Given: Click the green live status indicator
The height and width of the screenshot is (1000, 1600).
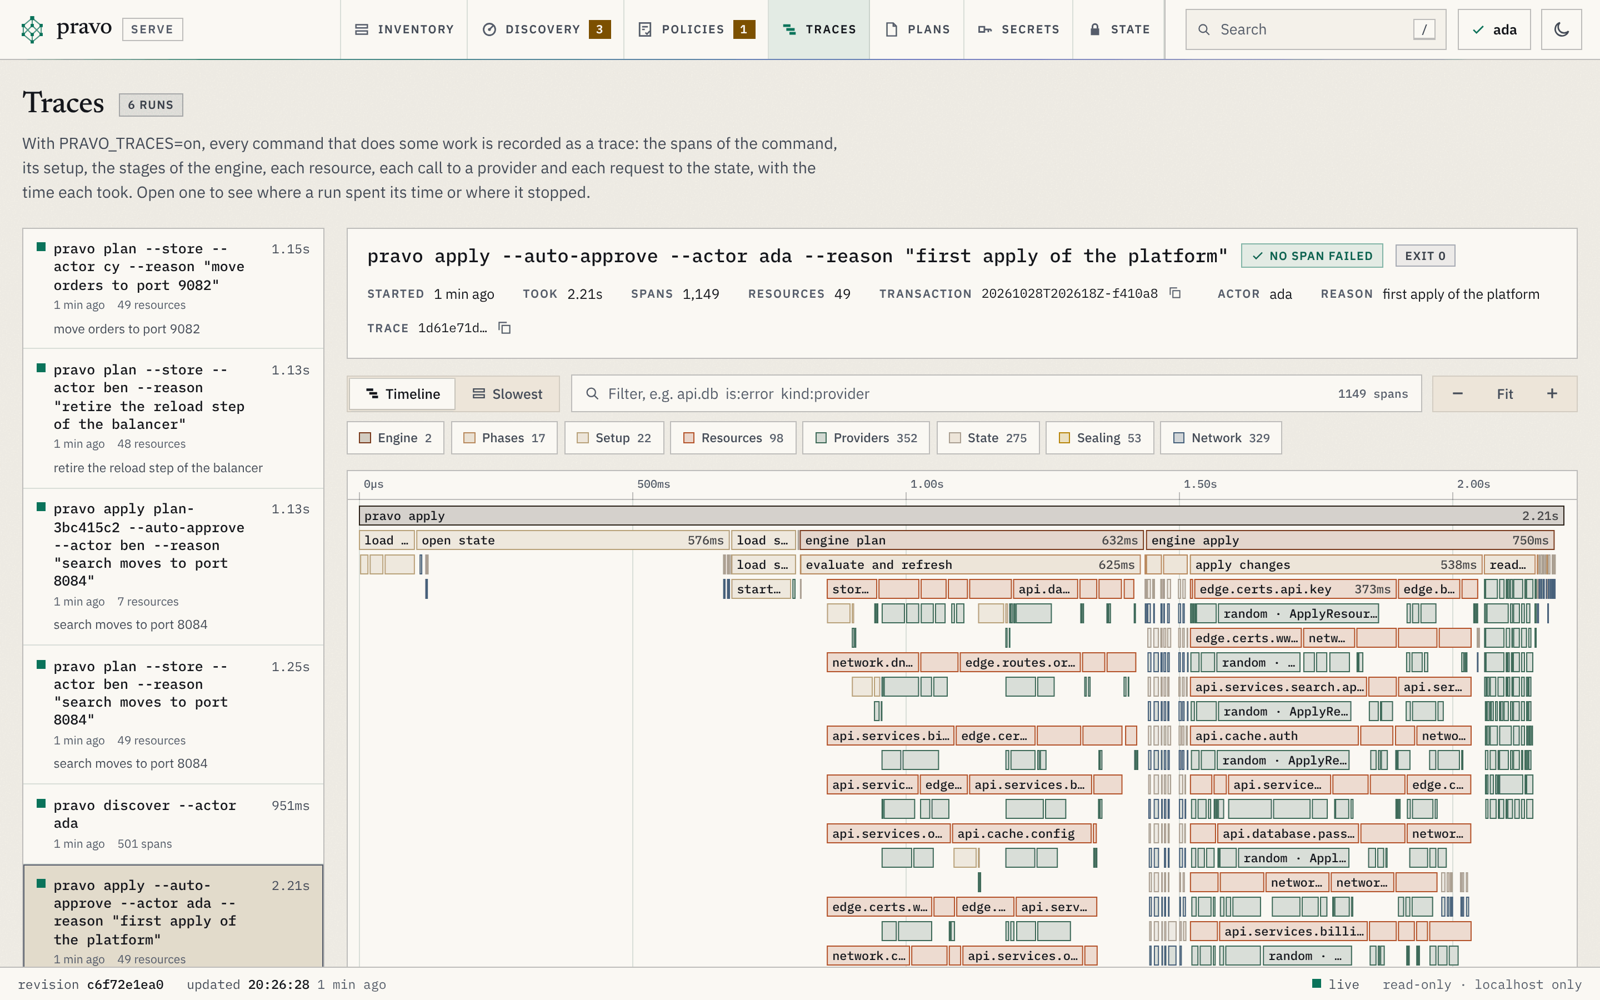Looking at the screenshot, I should click(1316, 983).
